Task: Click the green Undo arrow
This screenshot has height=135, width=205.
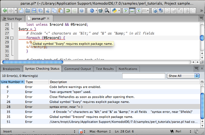Action: pos(68,11)
